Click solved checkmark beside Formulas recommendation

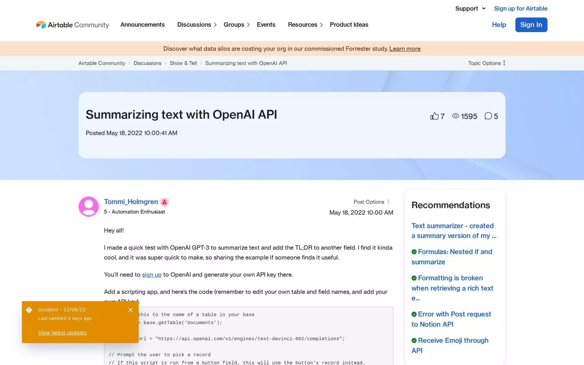[x=414, y=252]
